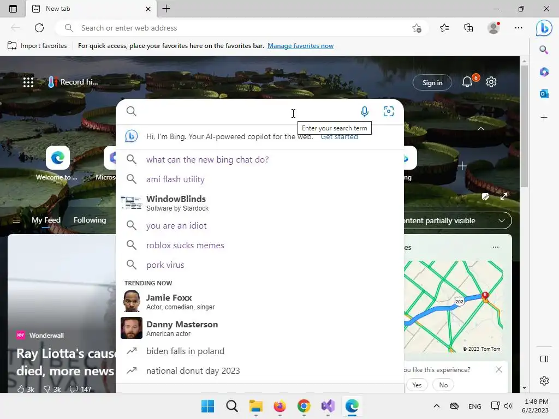Click the personalize feed edit icon
Screen dimensions: 559x419
click(485, 196)
